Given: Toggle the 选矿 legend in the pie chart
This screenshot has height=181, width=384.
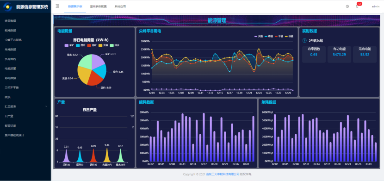Looking at the screenshot, I should (92, 45).
